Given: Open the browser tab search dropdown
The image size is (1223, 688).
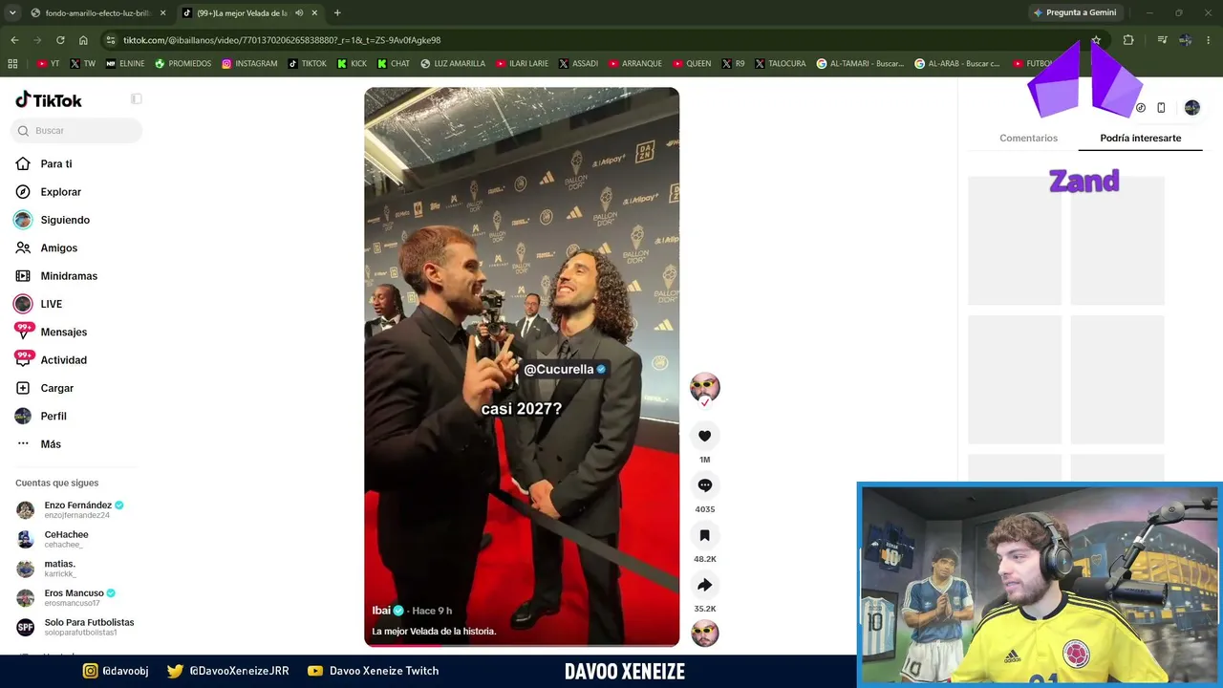Looking at the screenshot, I should click(x=11, y=13).
